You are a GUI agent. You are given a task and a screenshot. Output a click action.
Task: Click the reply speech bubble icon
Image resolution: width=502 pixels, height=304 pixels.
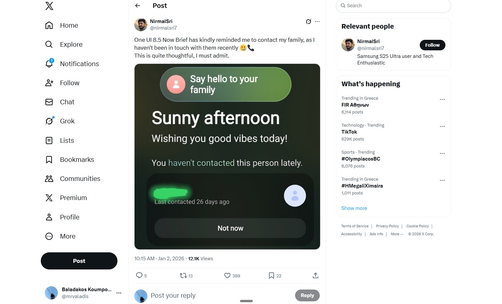[x=139, y=275]
